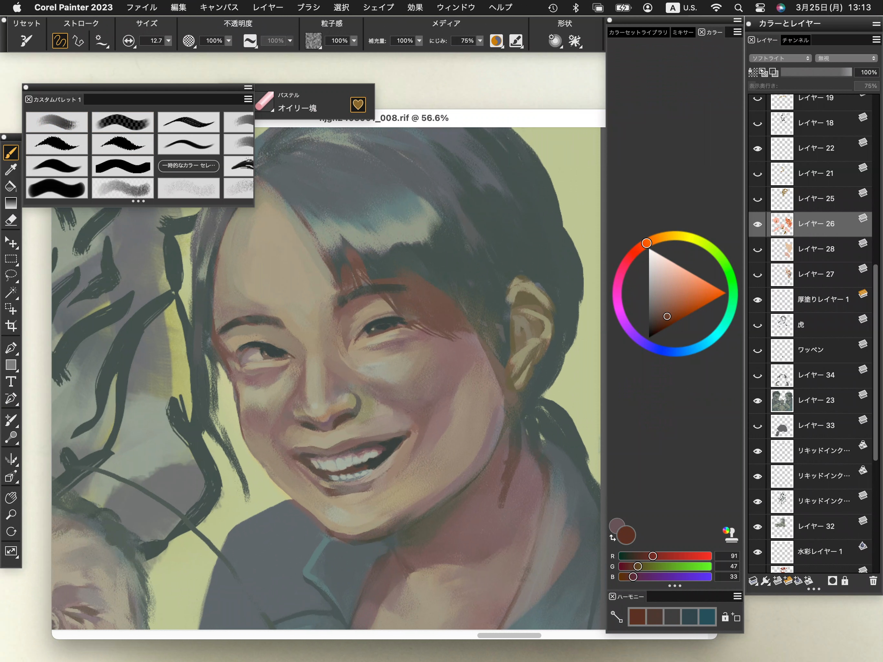
Task: Open the opacity 100% dropdown arrow
Action: pos(229,41)
